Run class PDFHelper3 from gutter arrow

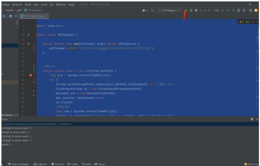pyautogui.click(x=29, y=35)
